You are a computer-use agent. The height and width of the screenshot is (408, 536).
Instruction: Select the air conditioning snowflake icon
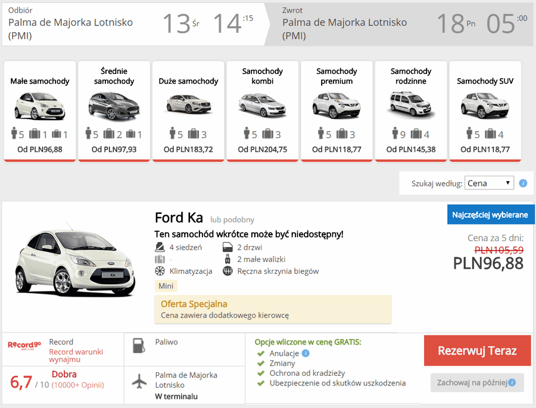[160, 271]
